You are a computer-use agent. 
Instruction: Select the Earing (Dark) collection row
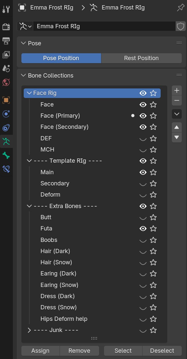pyautogui.click(x=92, y=274)
